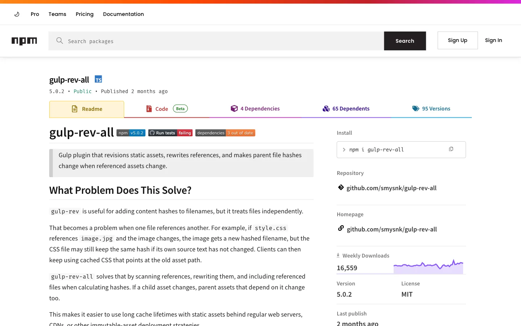Open the Repository link github.com/smysnk/gulp-rev-all
Image resolution: width=521 pixels, height=326 pixels.
click(x=391, y=188)
